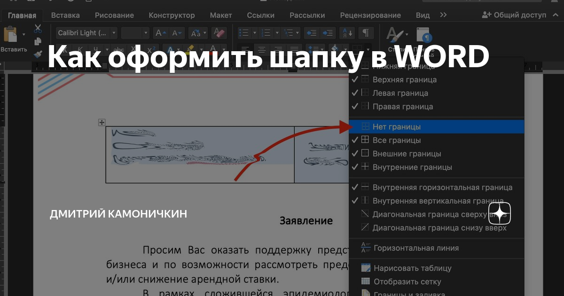Toggle the Правая граница menu entry

pyautogui.click(x=437, y=107)
